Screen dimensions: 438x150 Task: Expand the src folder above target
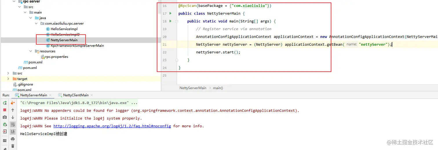[9, 73]
